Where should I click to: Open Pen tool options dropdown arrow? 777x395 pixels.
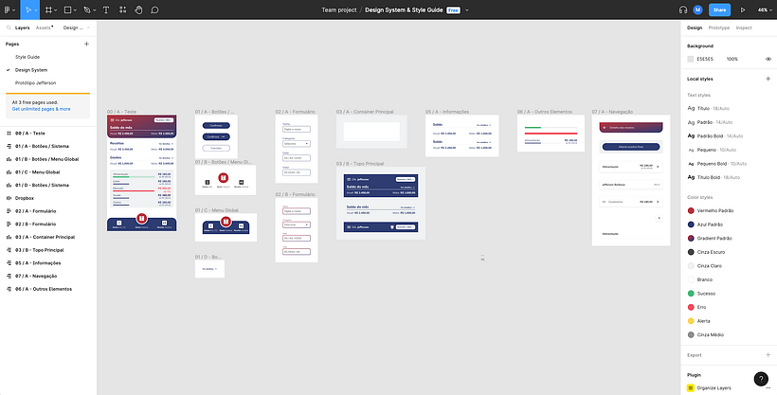pos(94,10)
